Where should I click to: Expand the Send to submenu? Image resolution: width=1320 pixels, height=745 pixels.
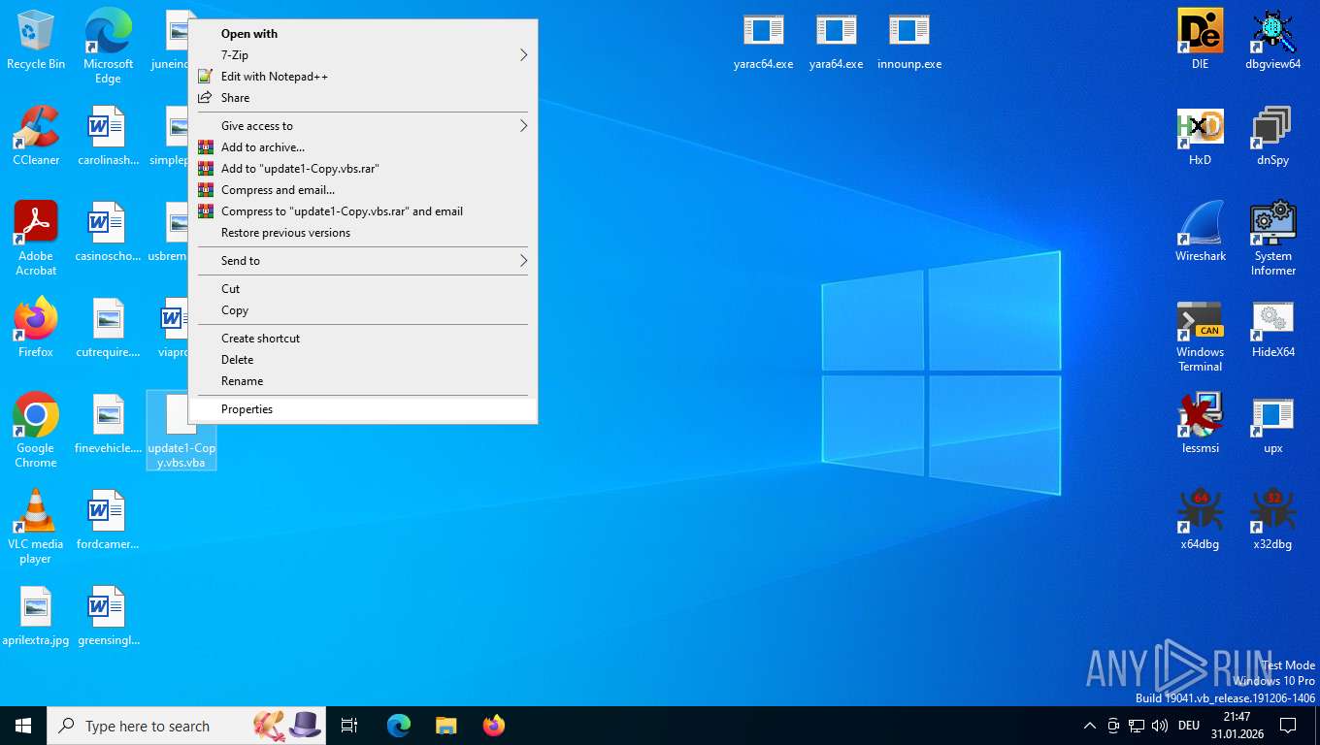pyautogui.click(x=363, y=261)
